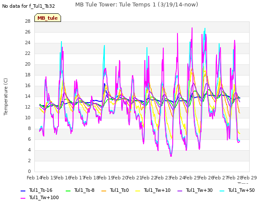
Task: Click the Feb 29 x-axis tick label
Action: [x=249, y=178]
